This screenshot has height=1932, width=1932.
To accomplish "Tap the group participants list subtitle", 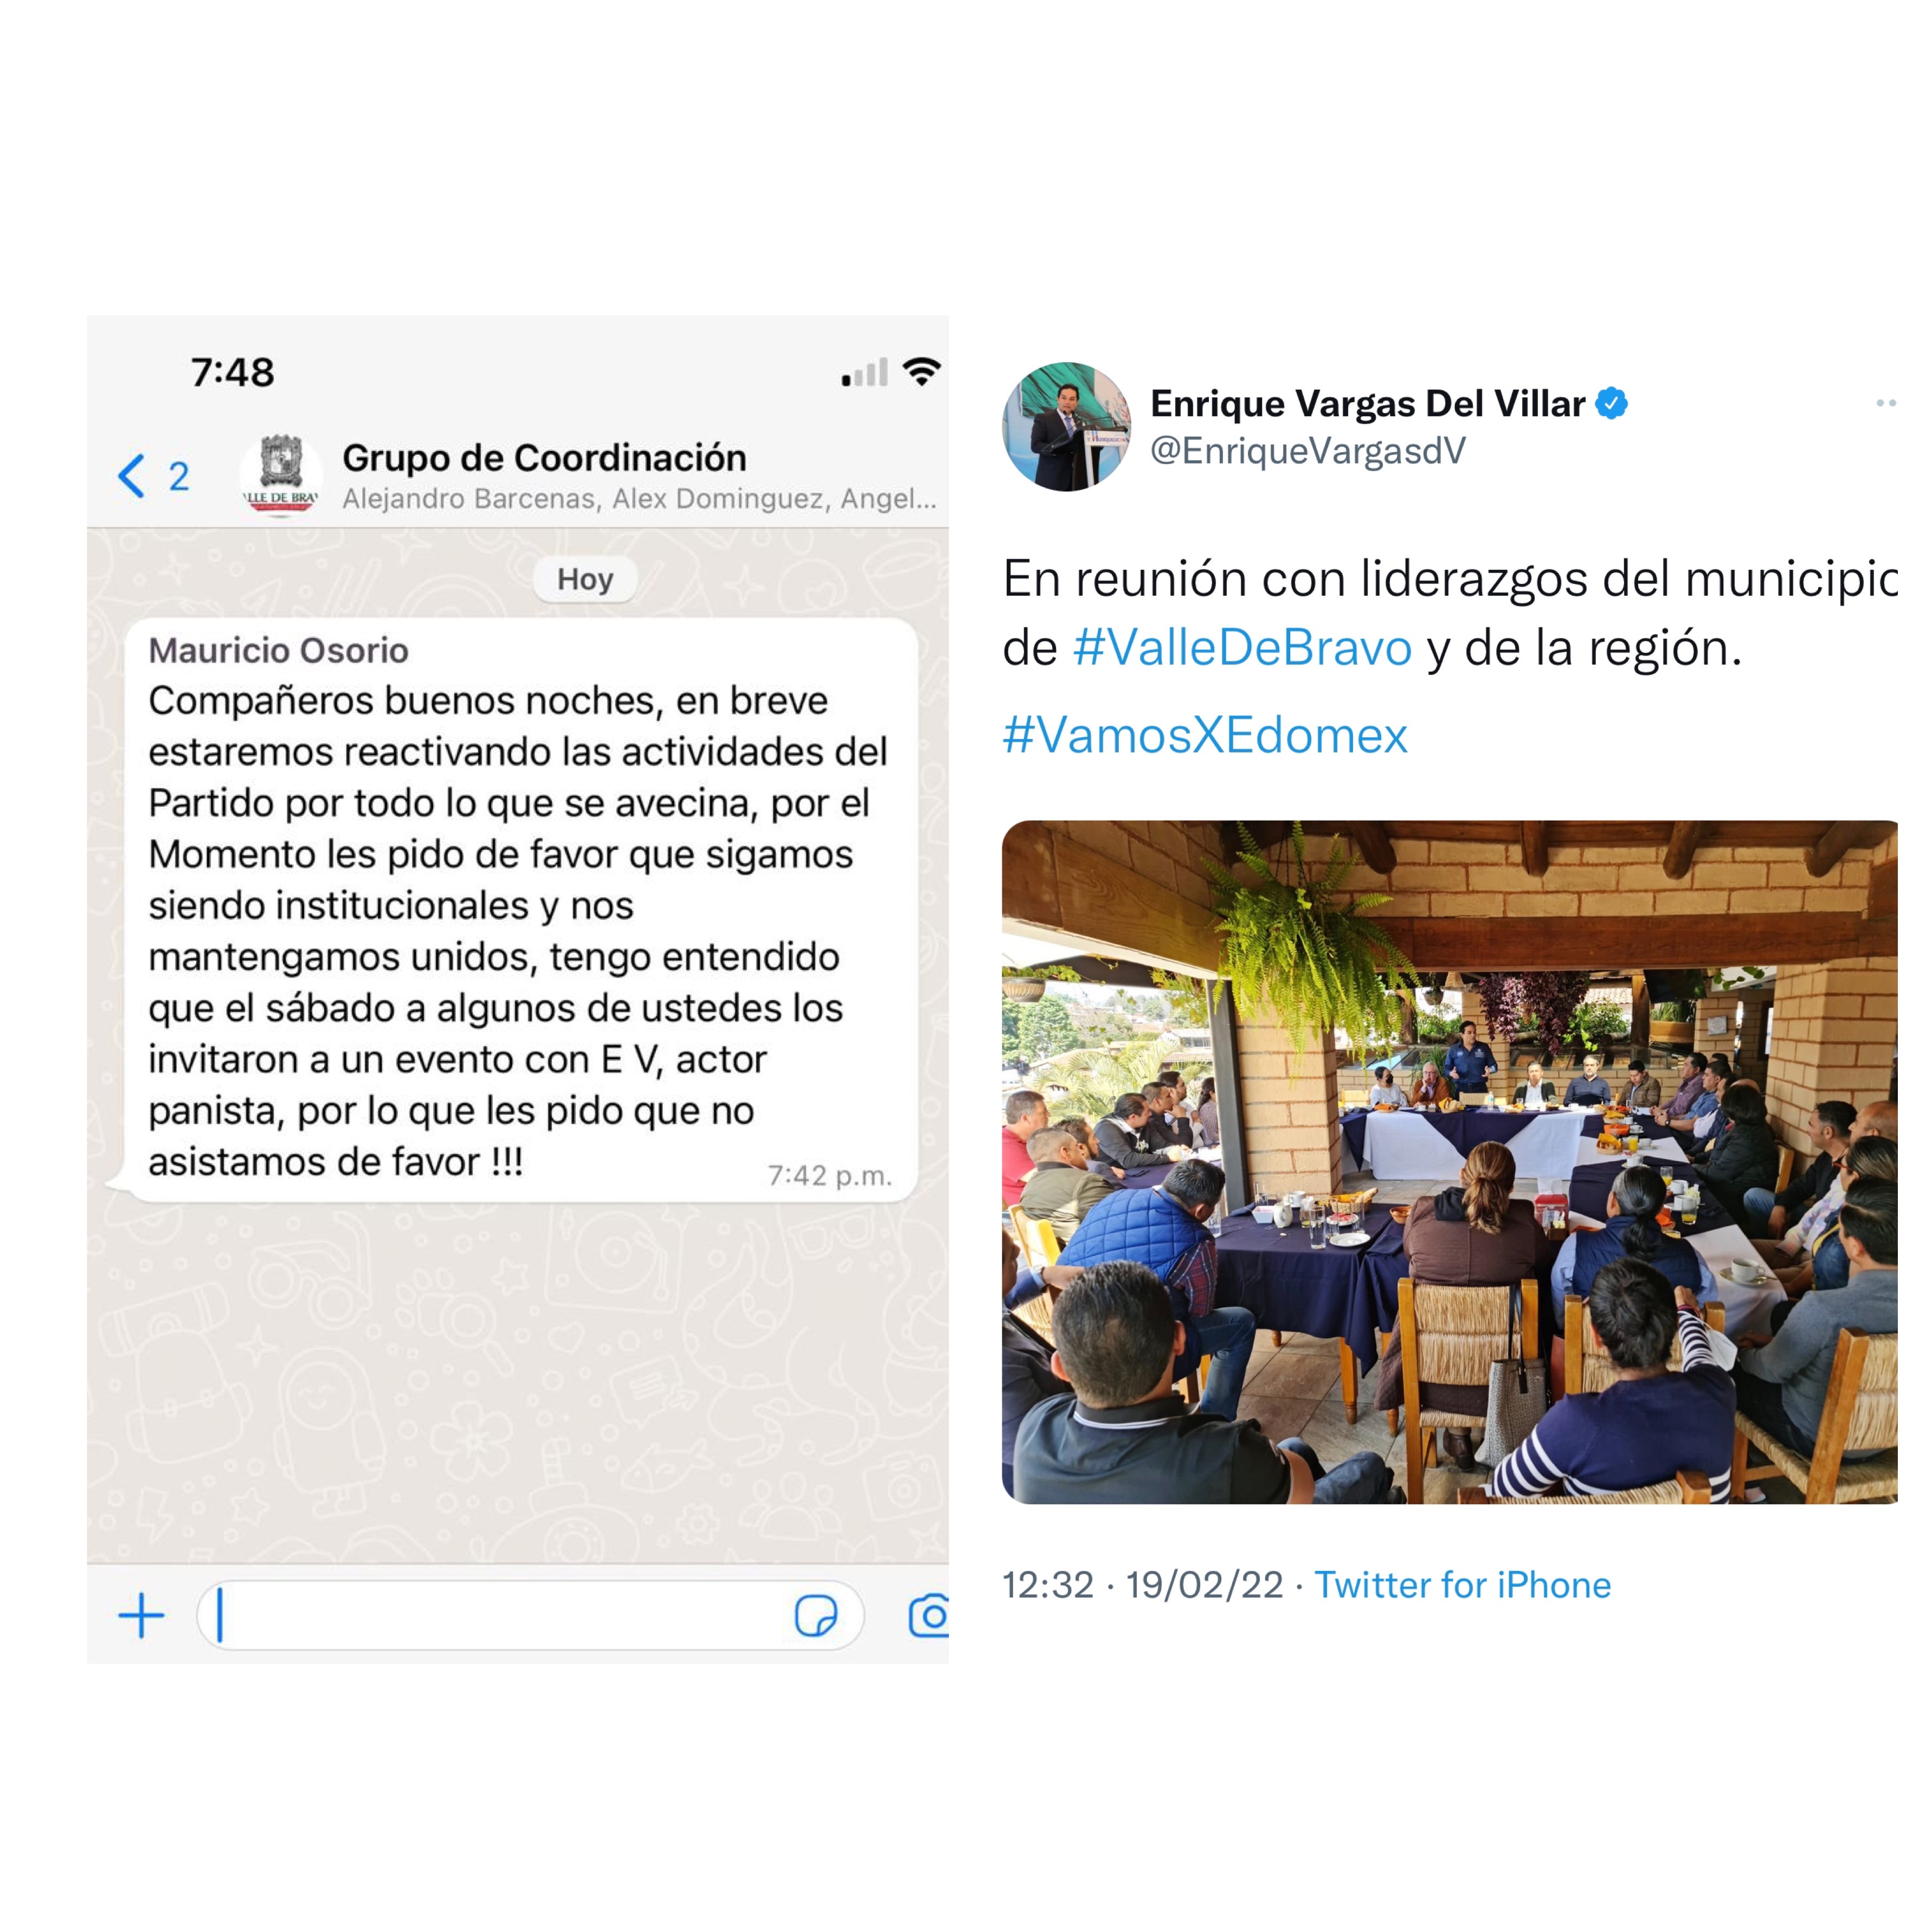I will 639,499.
